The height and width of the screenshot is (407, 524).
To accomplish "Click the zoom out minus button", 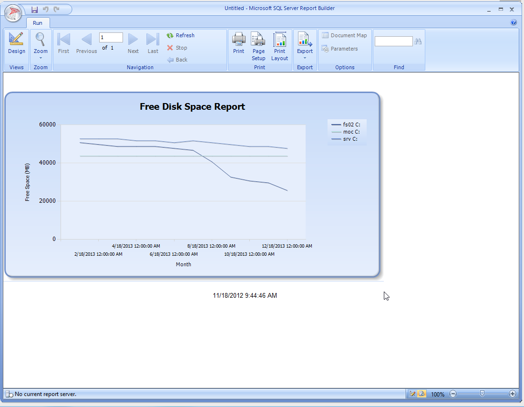I will point(453,394).
